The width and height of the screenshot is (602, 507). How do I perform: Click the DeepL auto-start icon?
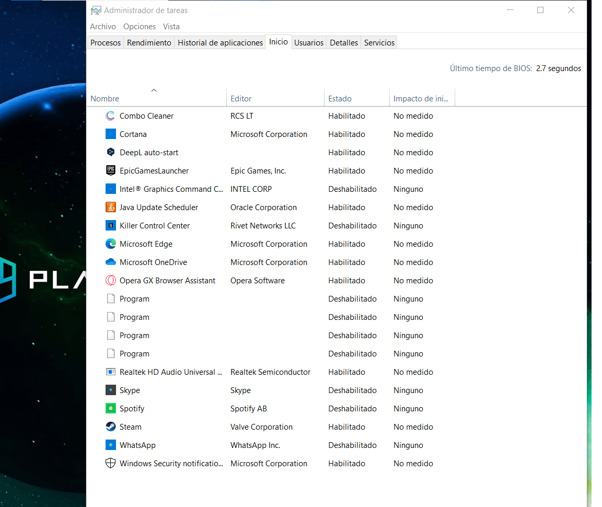coord(111,153)
